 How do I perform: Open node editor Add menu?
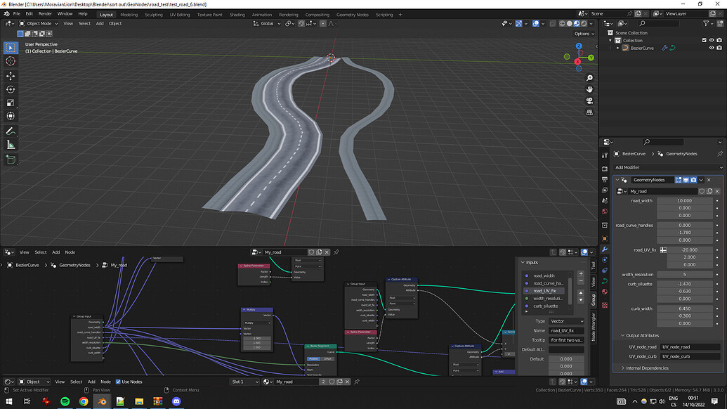coord(55,252)
